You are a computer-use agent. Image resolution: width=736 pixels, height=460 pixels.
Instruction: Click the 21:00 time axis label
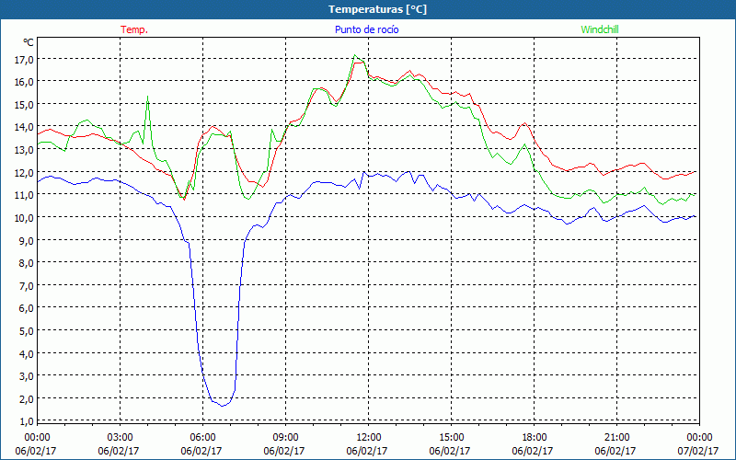click(x=615, y=438)
